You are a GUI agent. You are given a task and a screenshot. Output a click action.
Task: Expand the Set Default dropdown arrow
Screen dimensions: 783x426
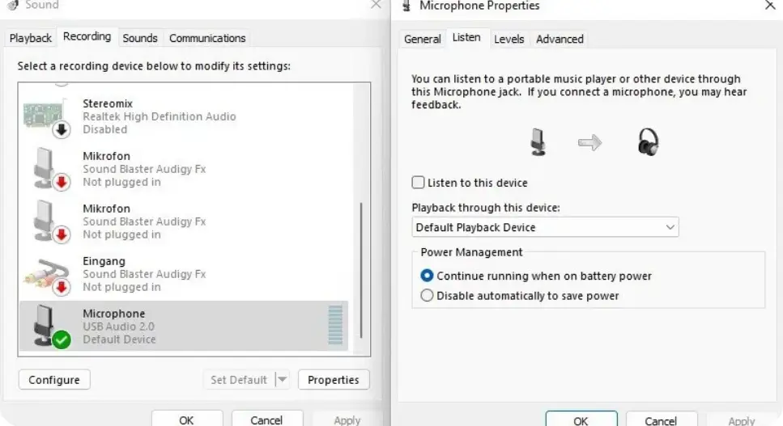(282, 380)
